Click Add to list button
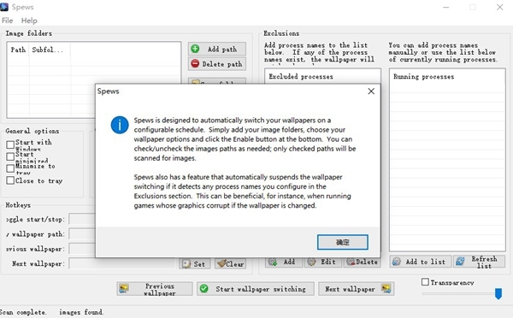The height and width of the screenshot is (318, 513). pyautogui.click(x=421, y=262)
